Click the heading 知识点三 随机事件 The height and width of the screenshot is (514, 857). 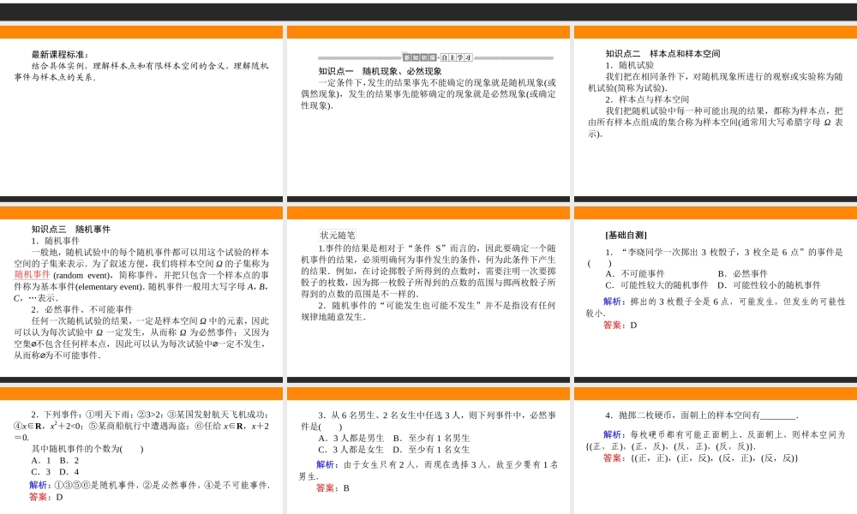(70, 230)
